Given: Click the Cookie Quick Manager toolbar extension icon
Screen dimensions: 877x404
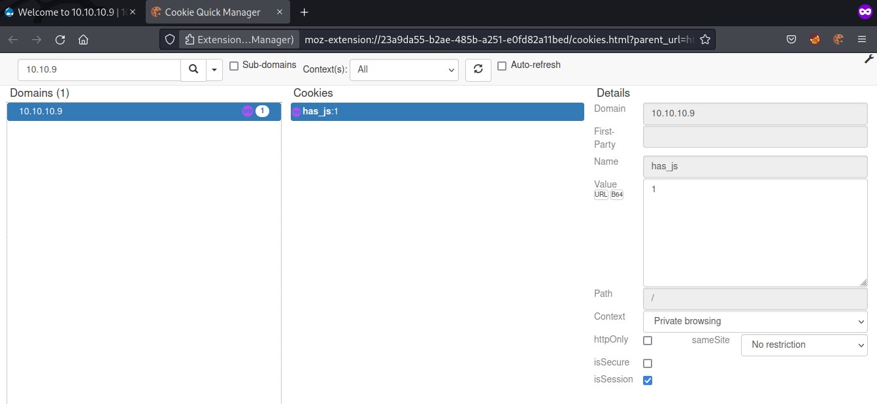Looking at the screenshot, I should [x=838, y=39].
